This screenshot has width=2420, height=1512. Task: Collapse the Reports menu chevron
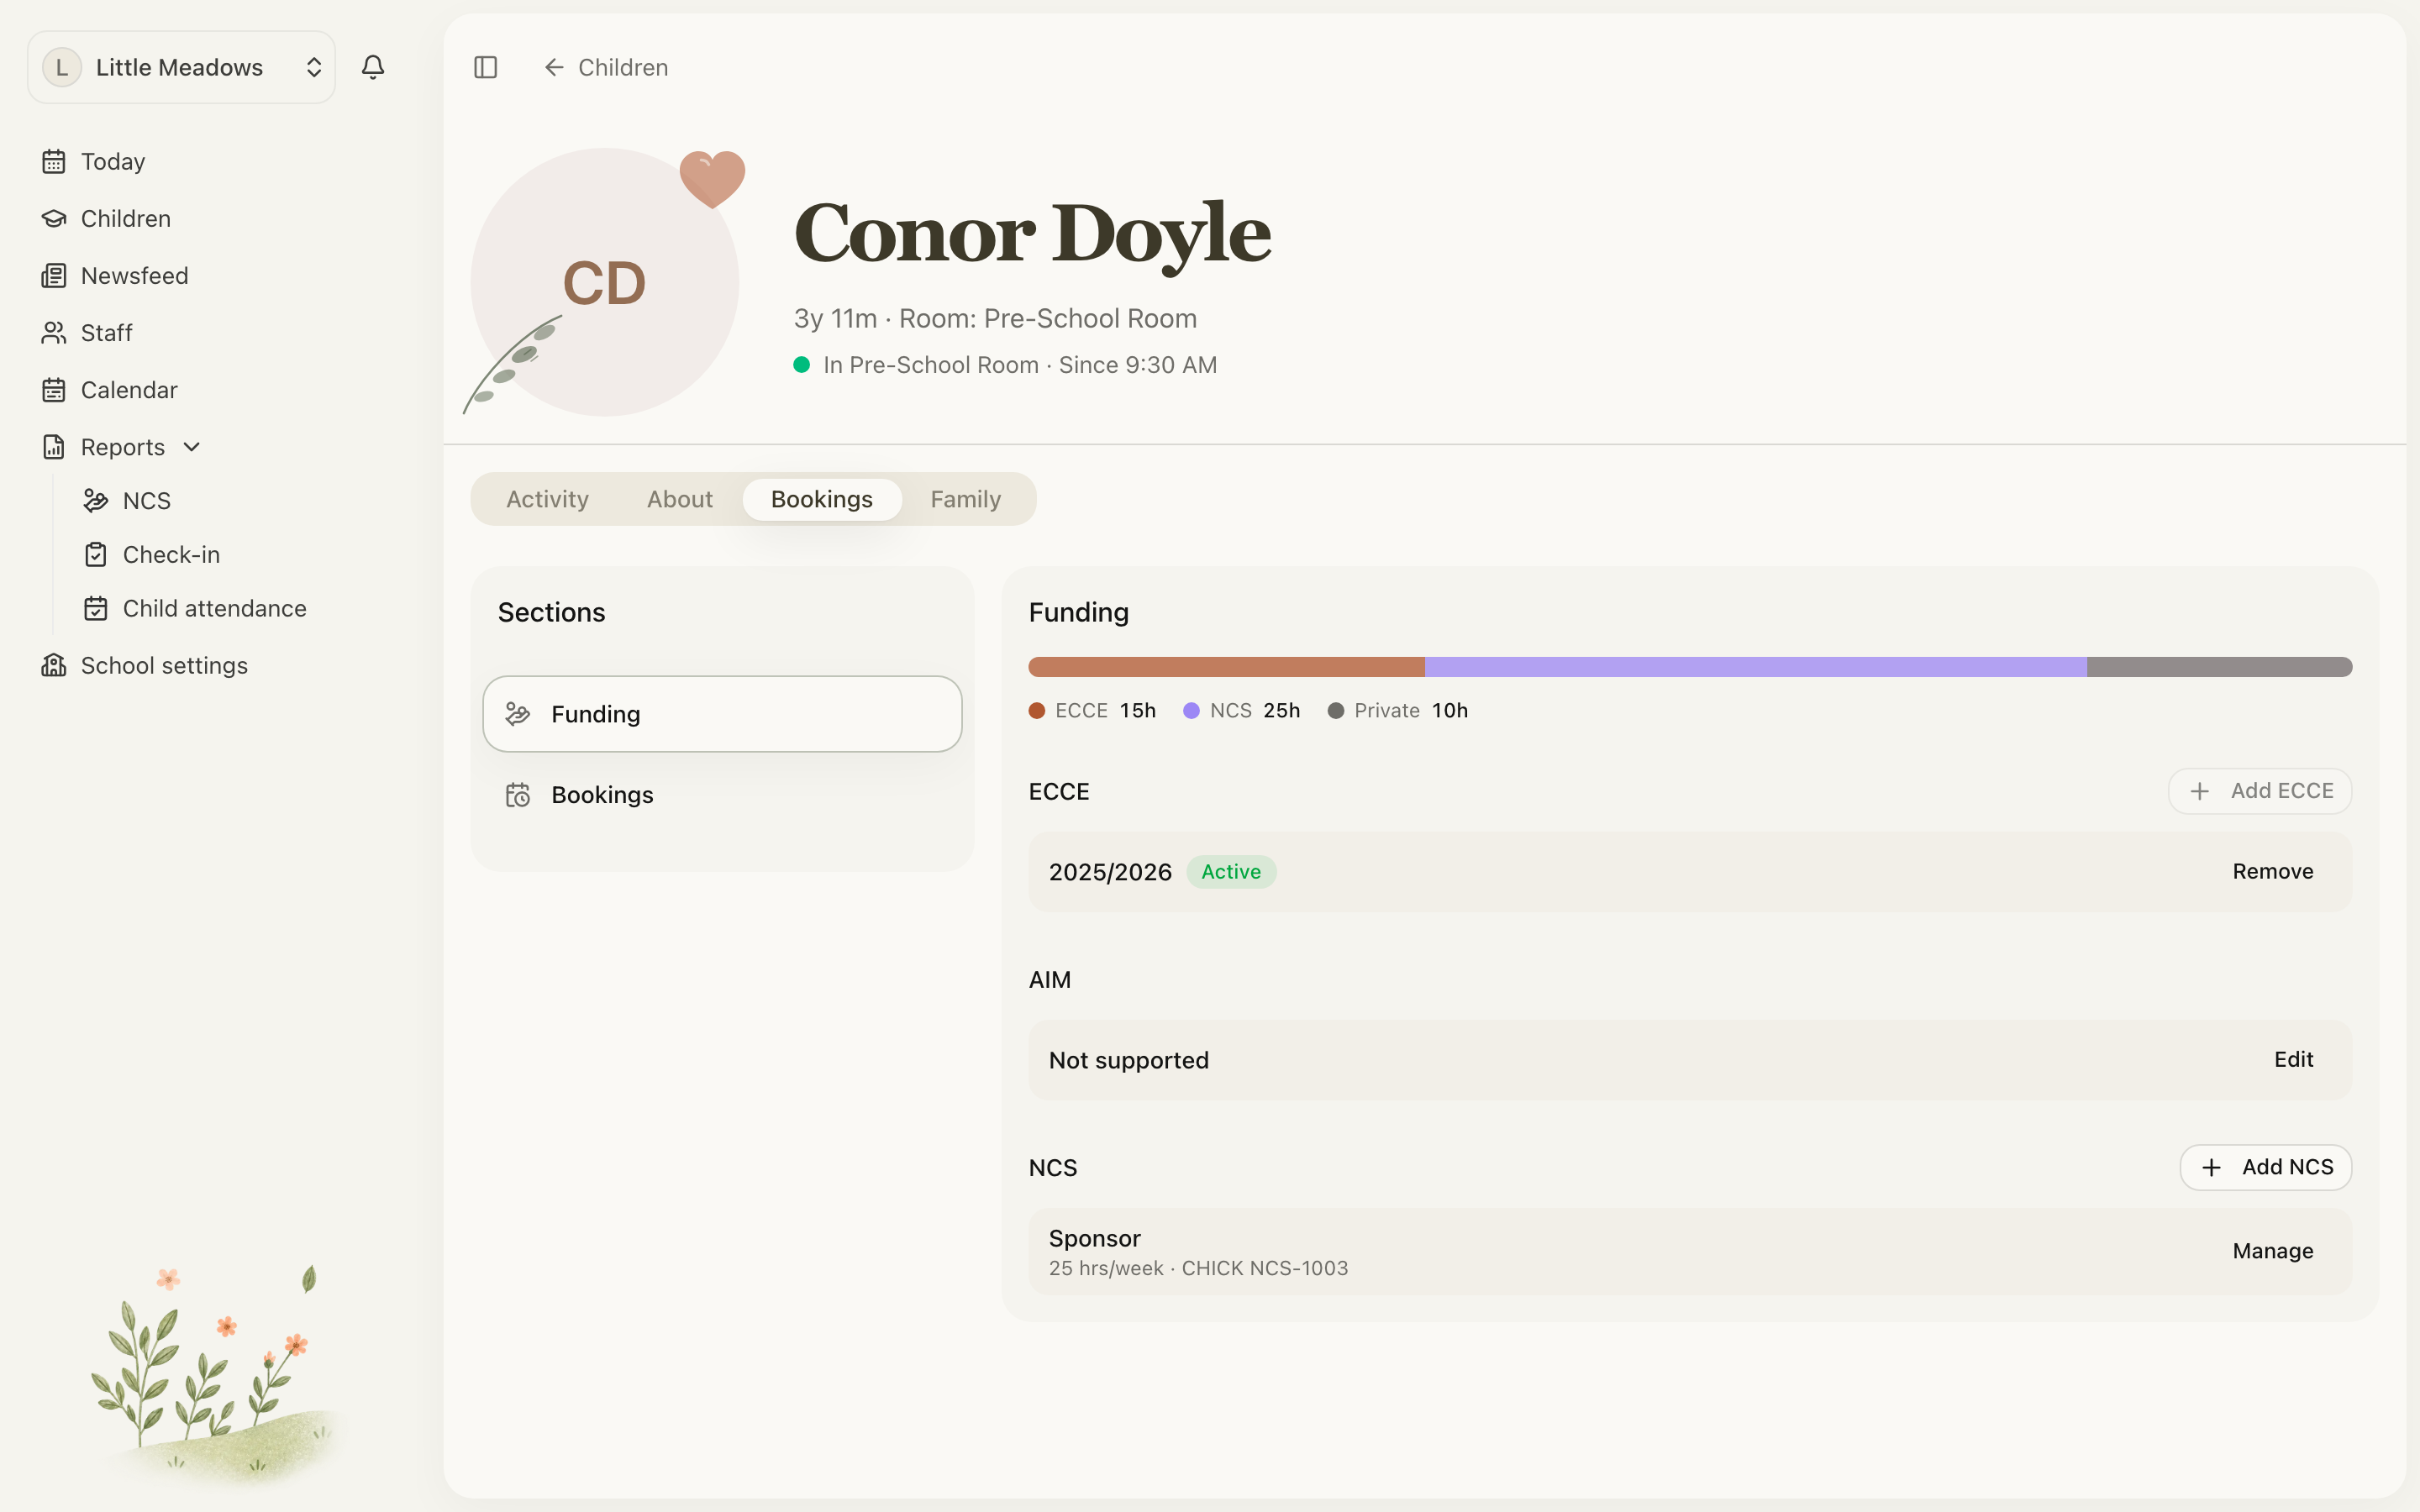click(x=192, y=446)
